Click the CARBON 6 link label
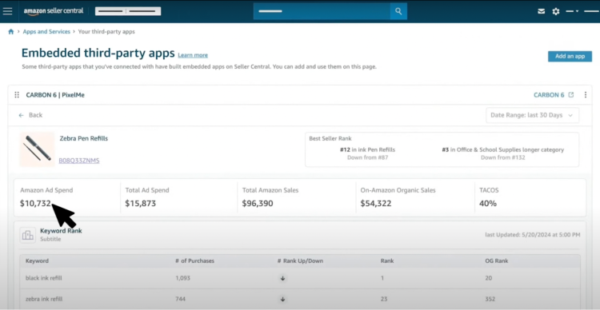Image resolution: width=600 pixels, height=310 pixels. coord(549,95)
